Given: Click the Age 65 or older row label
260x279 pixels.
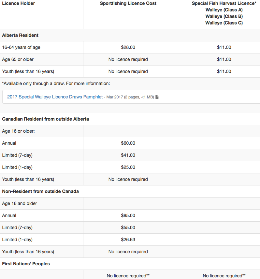Looking at the screenshot, I should pyautogui.click(x=18, y=59).
